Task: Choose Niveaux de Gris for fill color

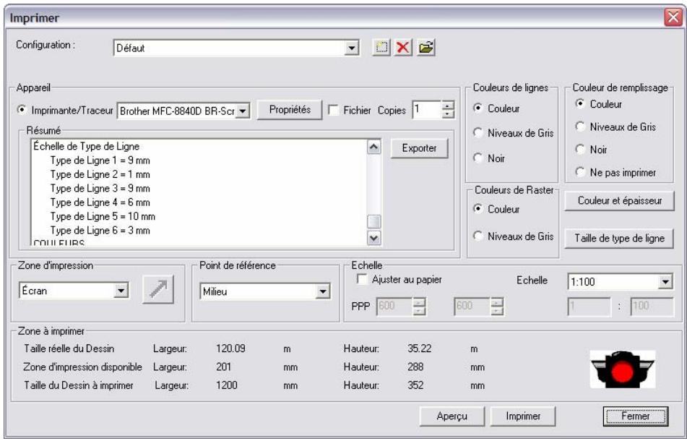Action: click(x=581, y=127)
